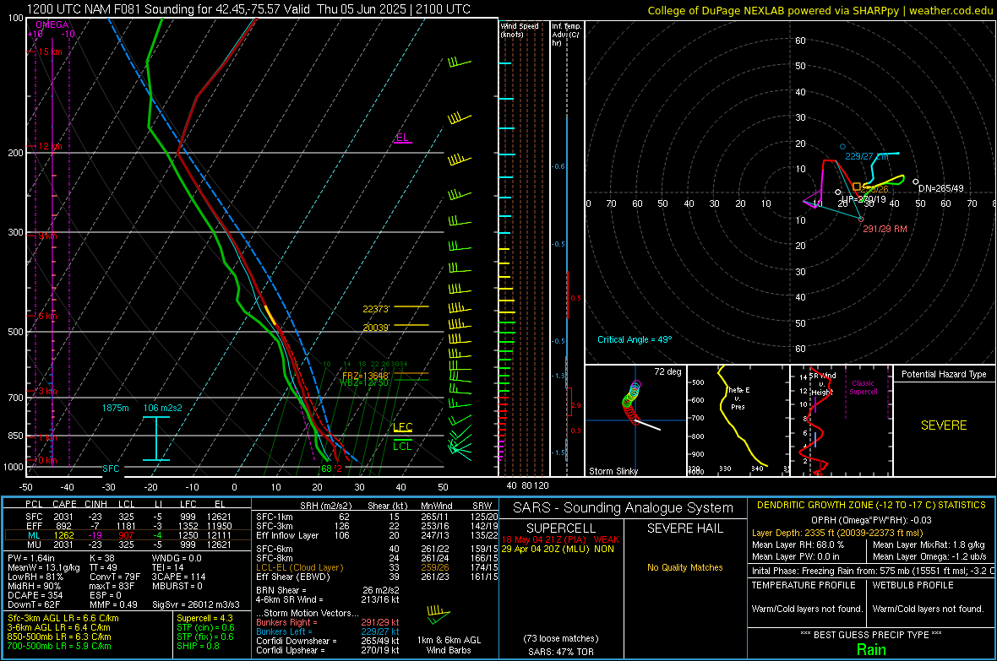The width and height of the screenshot is (997, 661).
Task: Click the BRN Shear value line
Action: [328, 590]
